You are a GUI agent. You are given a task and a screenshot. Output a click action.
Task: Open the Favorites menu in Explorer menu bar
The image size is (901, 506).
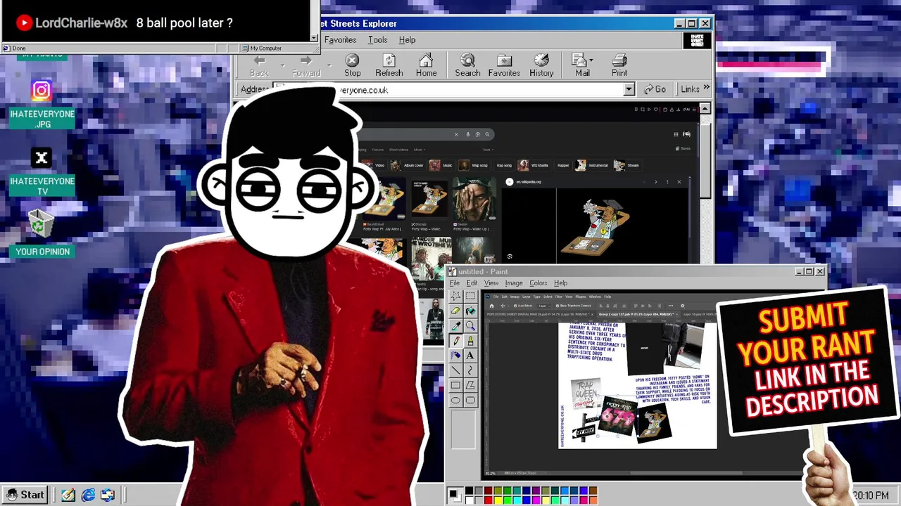click(340, 40)
